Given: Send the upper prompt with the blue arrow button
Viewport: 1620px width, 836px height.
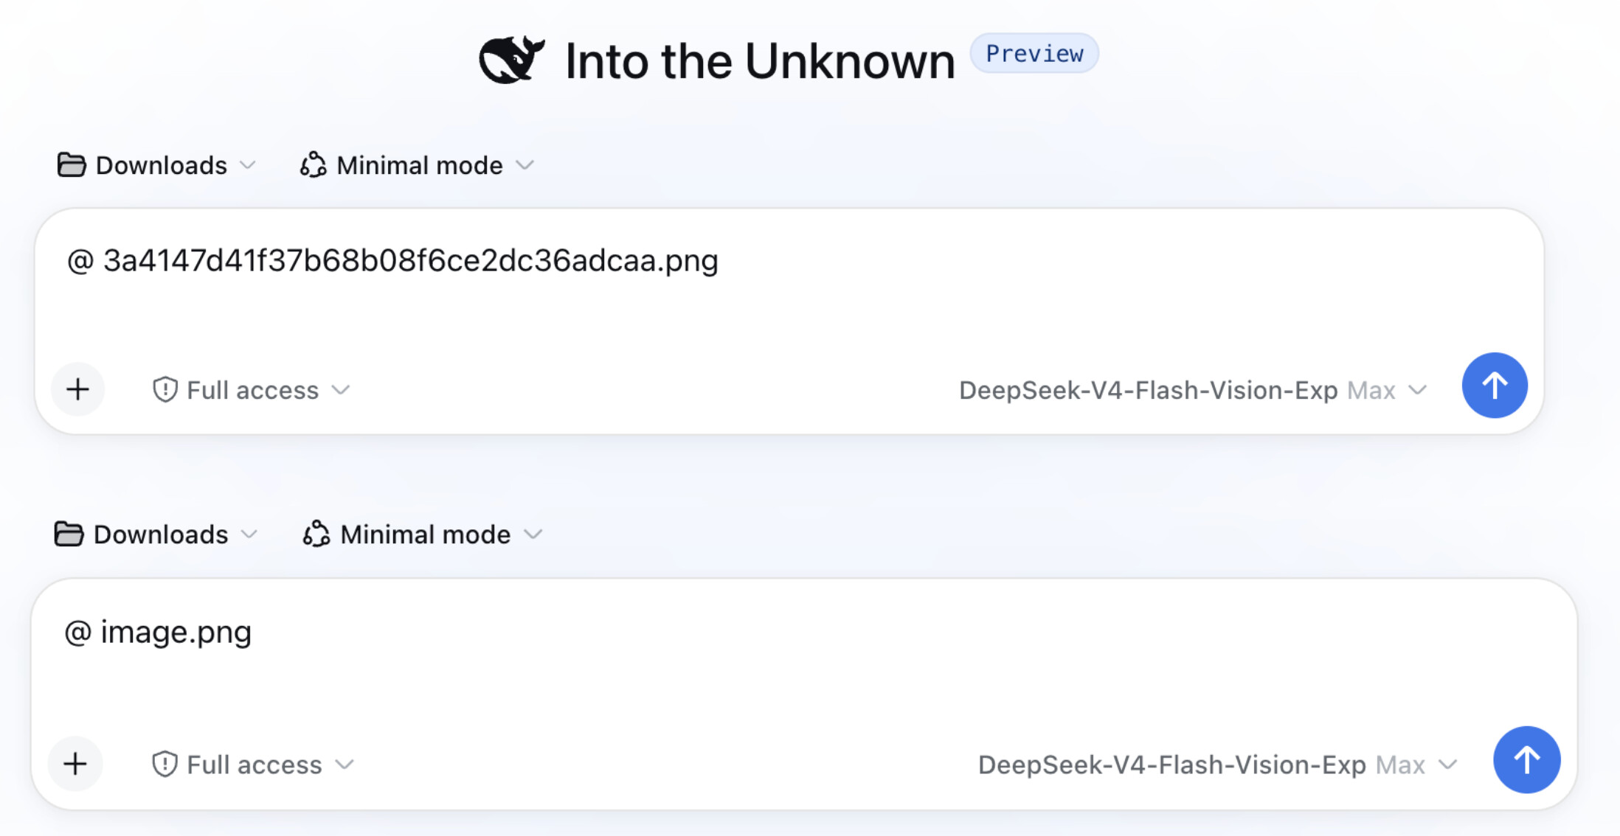Looking at the screenshot, I should tap(1495, 386).
